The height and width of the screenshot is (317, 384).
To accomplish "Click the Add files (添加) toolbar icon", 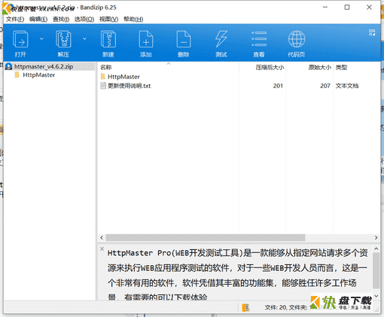I will click(146, 44).
